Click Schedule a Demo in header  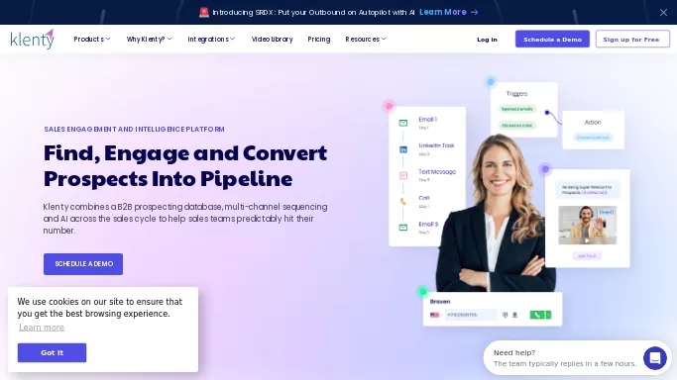(x=552, y=40)
